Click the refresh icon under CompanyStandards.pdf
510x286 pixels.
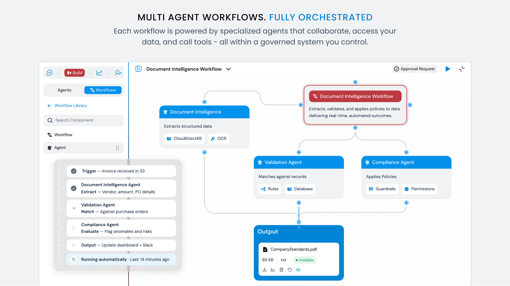290,270
